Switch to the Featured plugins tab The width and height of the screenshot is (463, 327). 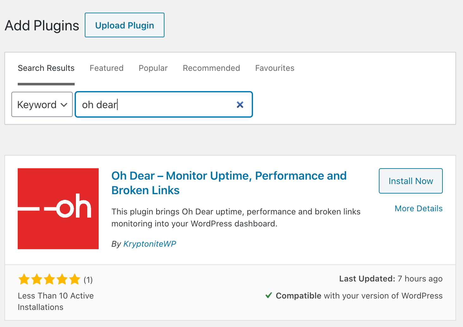(106, 68)
